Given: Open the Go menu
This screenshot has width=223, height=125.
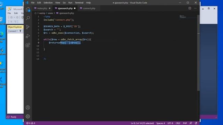Looking at the screenshot, I should (x=64, y=3).
